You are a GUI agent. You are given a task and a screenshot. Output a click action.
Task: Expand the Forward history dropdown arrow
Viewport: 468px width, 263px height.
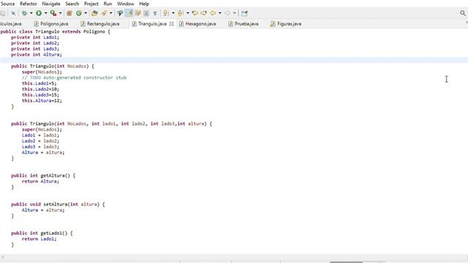tap(235, 13)
